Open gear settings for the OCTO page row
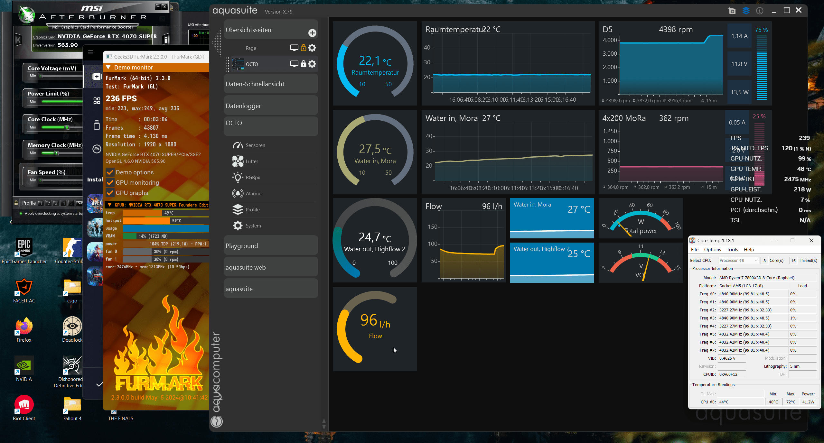824x443 pixels. coord(312,64)
